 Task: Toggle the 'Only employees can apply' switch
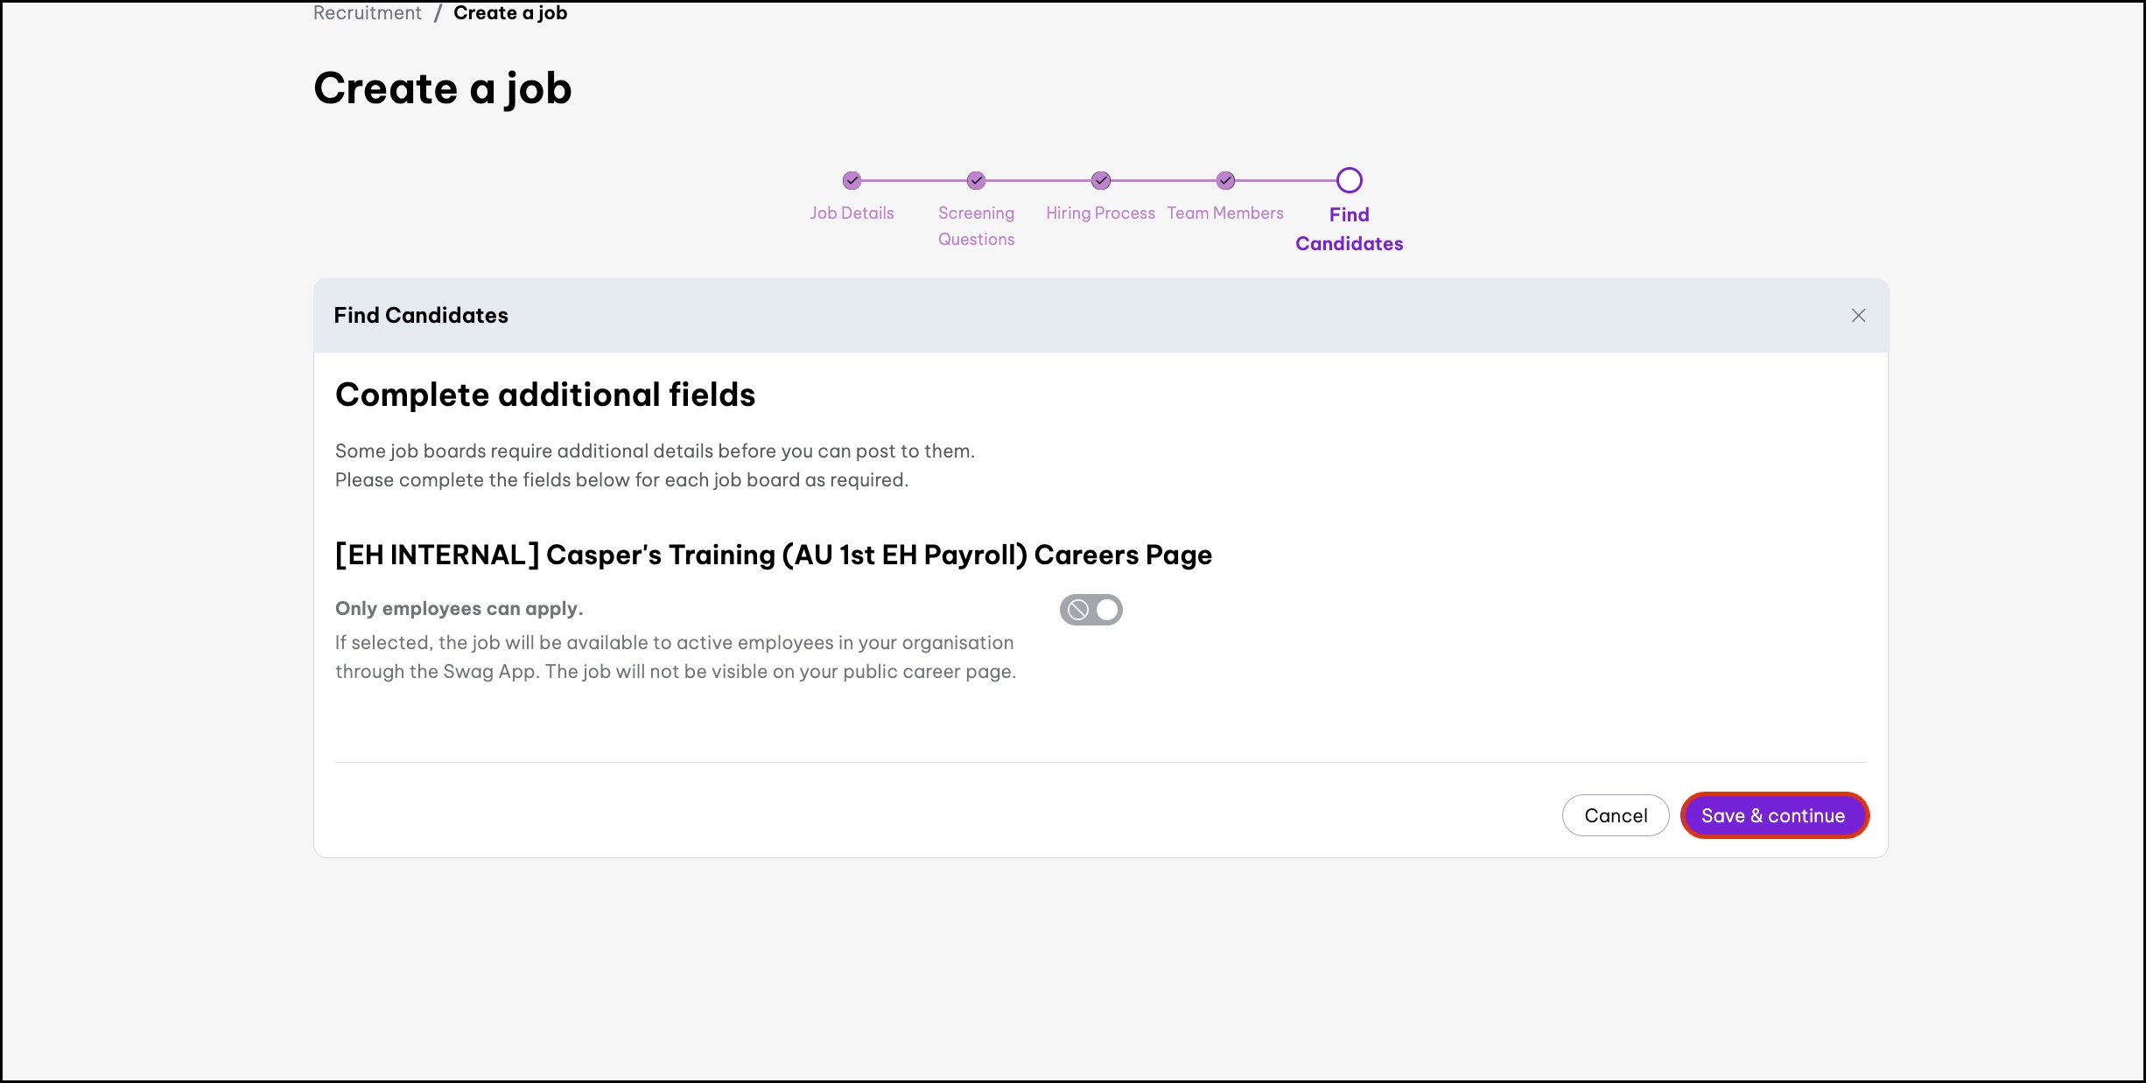coord(1091,610)
